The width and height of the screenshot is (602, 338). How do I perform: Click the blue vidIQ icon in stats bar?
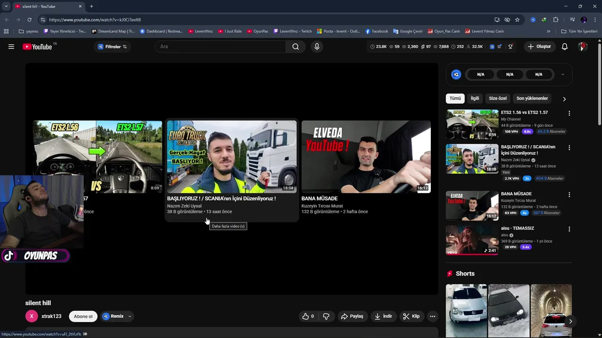(x=492, y=46)
